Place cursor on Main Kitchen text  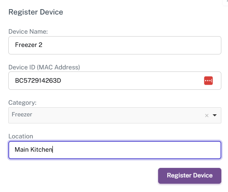(x=34, y=150)
